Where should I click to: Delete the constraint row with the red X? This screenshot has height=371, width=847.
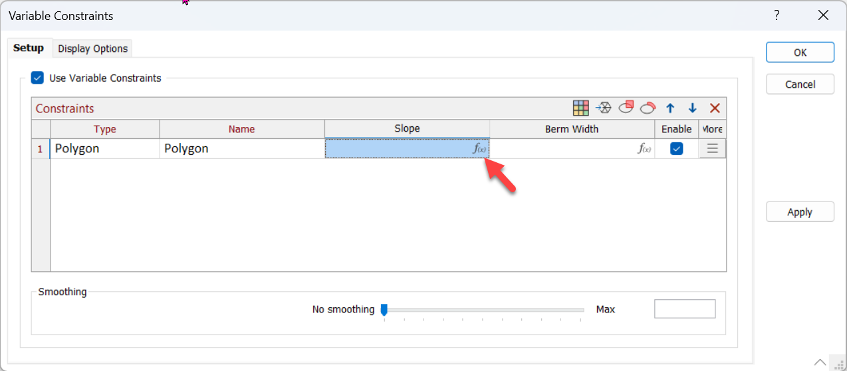pos(715,108)
